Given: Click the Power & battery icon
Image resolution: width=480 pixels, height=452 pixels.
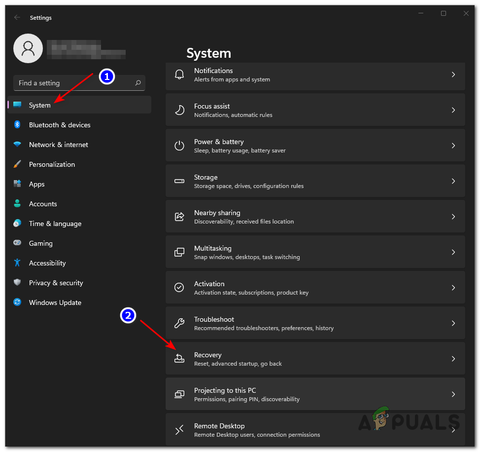Looking at the screenshot, I should coord(179,146).
